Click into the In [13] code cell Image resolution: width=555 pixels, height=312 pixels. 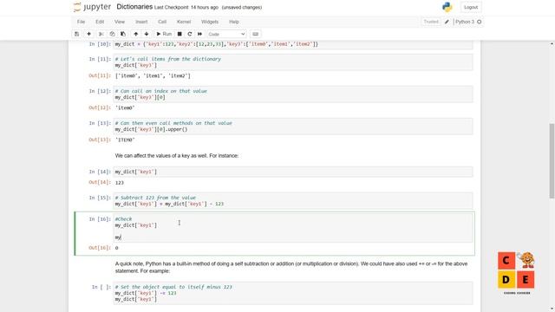tap(293, 127)
